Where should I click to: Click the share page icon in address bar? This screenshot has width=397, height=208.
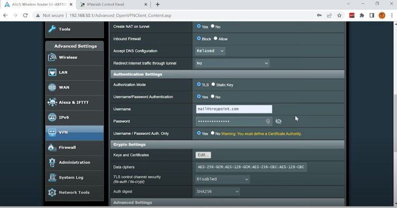tap(329, 15)
